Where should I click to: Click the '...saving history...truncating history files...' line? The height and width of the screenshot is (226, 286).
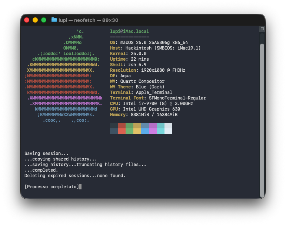point(85,165)
